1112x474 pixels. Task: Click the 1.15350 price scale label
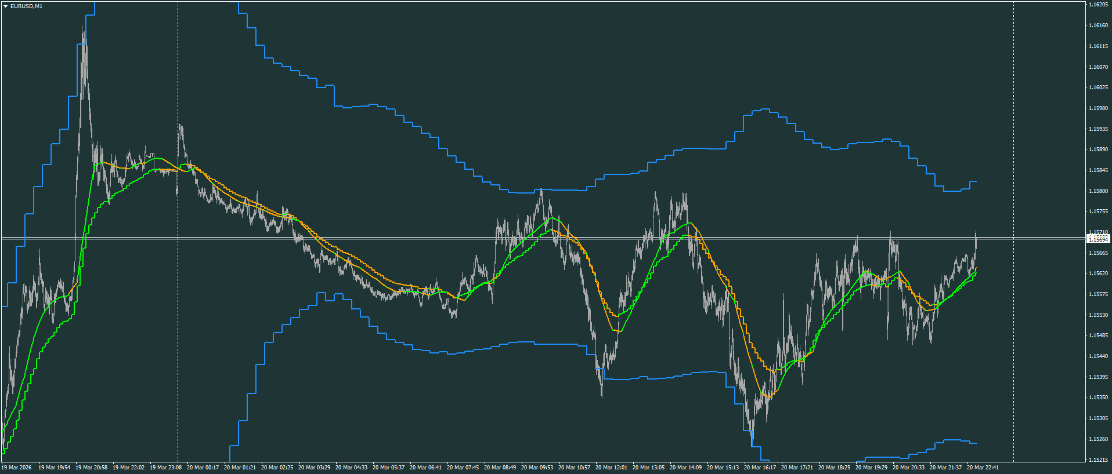tap(1098, 398)
